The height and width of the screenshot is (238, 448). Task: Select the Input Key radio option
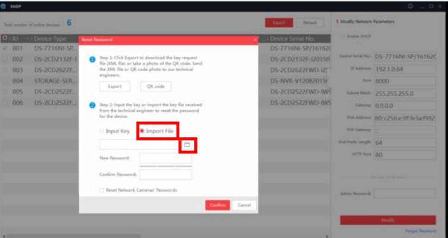tap(102, 131)
